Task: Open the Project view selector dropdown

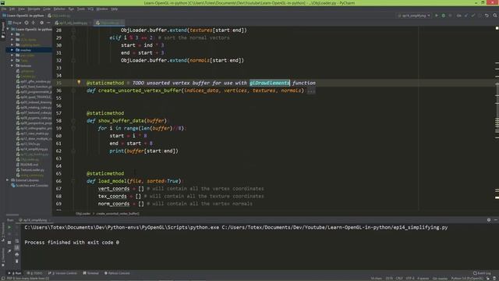Action: (x=15, y=23)
